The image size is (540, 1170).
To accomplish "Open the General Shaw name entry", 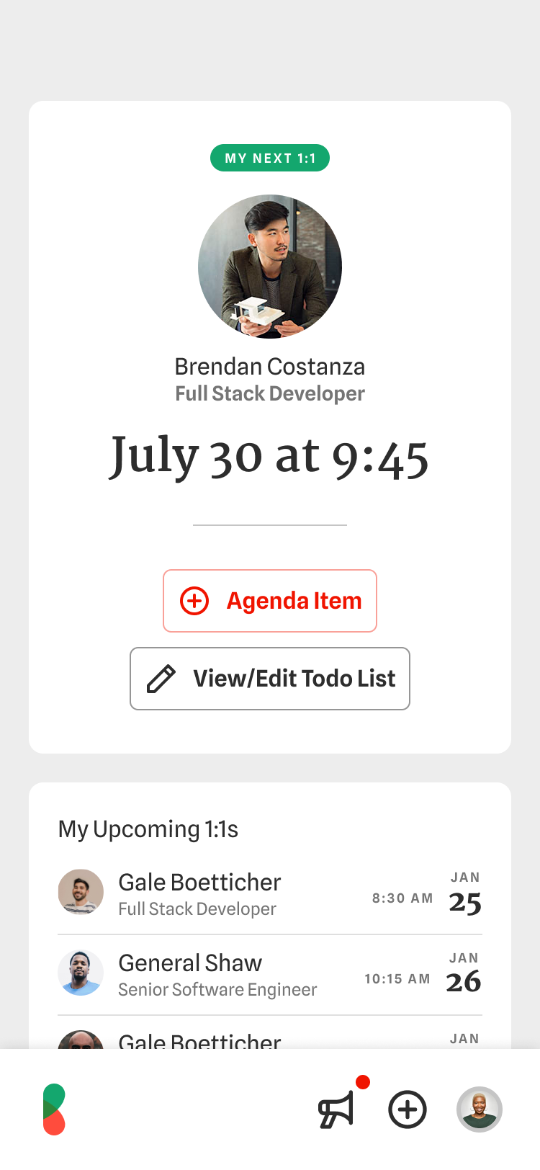I will [190, 963].
